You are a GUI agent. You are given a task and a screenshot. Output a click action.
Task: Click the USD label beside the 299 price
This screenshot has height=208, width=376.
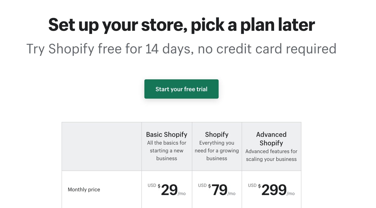252,185
